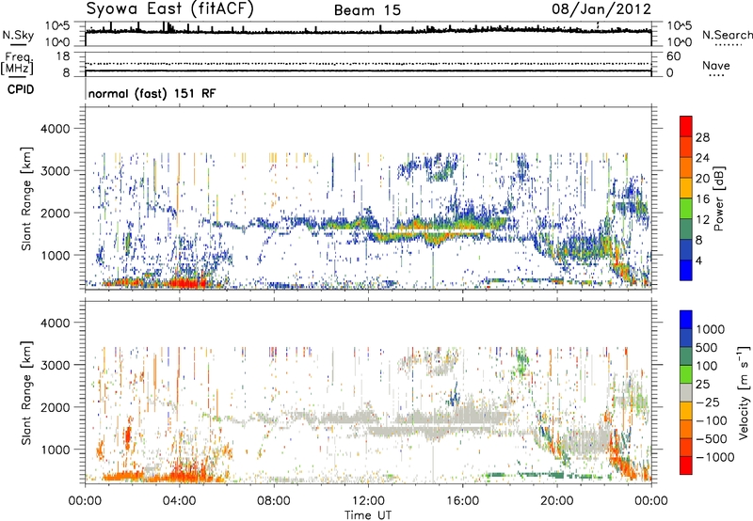Click the '16:00' time tick label
This screenshot has width=753, height=521.
pos(462,501)
